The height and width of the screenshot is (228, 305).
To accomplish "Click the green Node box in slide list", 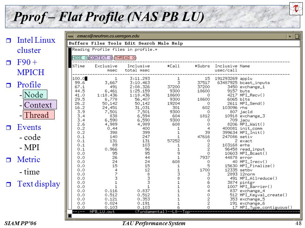I will pos(35,95).
